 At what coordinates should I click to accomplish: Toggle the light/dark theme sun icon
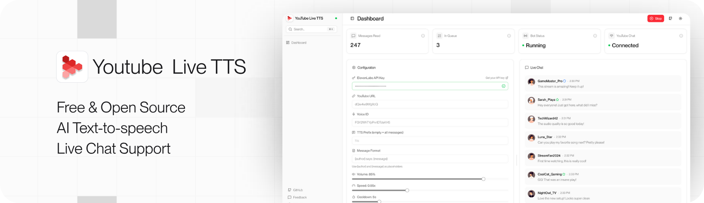click(681, 18)
